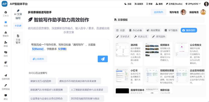This screenshot has width=209, height=102.
Task: Click the pen icon below 创建场景
Action: pos(6,85)
